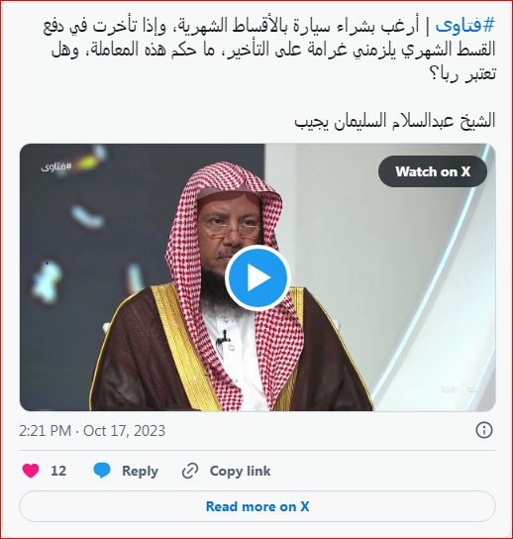The height and width of the screenshot is (539, 513).
Task: Click the blue speech bubble reply icon
Action: click(x=102, y=471)
